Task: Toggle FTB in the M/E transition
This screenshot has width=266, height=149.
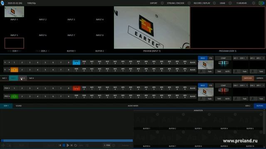Action: [x=211, y=58]
